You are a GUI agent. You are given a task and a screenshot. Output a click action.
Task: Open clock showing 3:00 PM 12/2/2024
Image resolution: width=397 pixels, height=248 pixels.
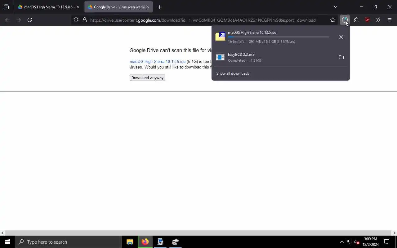tap(371, 242)
